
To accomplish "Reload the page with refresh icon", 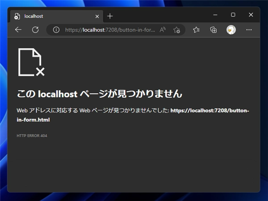I will (35, 30).
